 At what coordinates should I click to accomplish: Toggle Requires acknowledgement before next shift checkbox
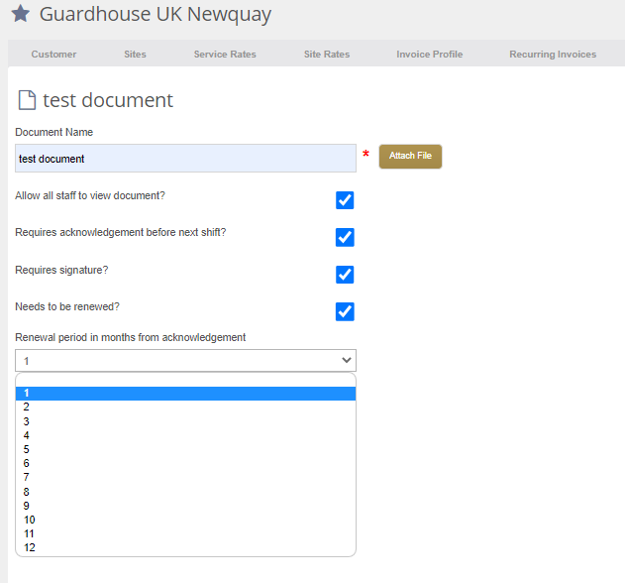tap(345, 237)
